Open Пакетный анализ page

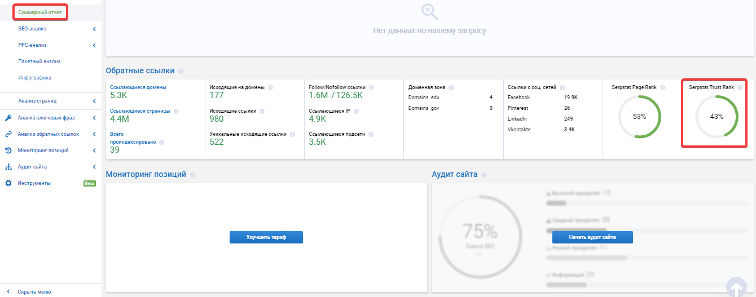click(39, 61)
